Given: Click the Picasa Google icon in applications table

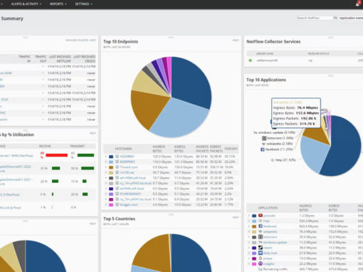Looking at the screenshot, I should click(261, 258).
